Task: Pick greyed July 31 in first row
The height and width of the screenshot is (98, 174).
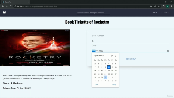Action: pos(95,64)
